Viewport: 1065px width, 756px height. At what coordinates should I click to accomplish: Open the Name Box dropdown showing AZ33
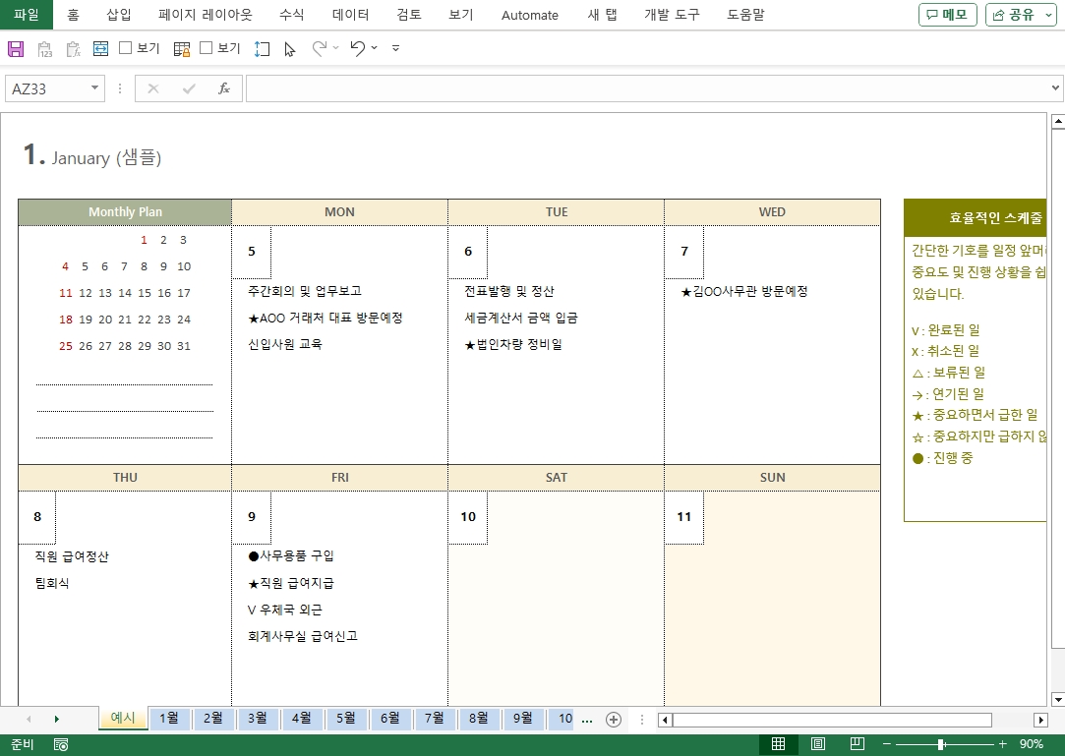coord(95,88)
